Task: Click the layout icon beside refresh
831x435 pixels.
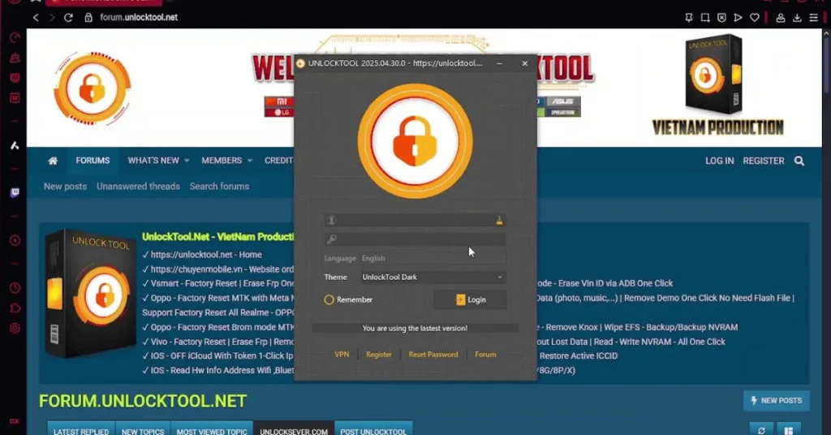Action: coord(789,429)
